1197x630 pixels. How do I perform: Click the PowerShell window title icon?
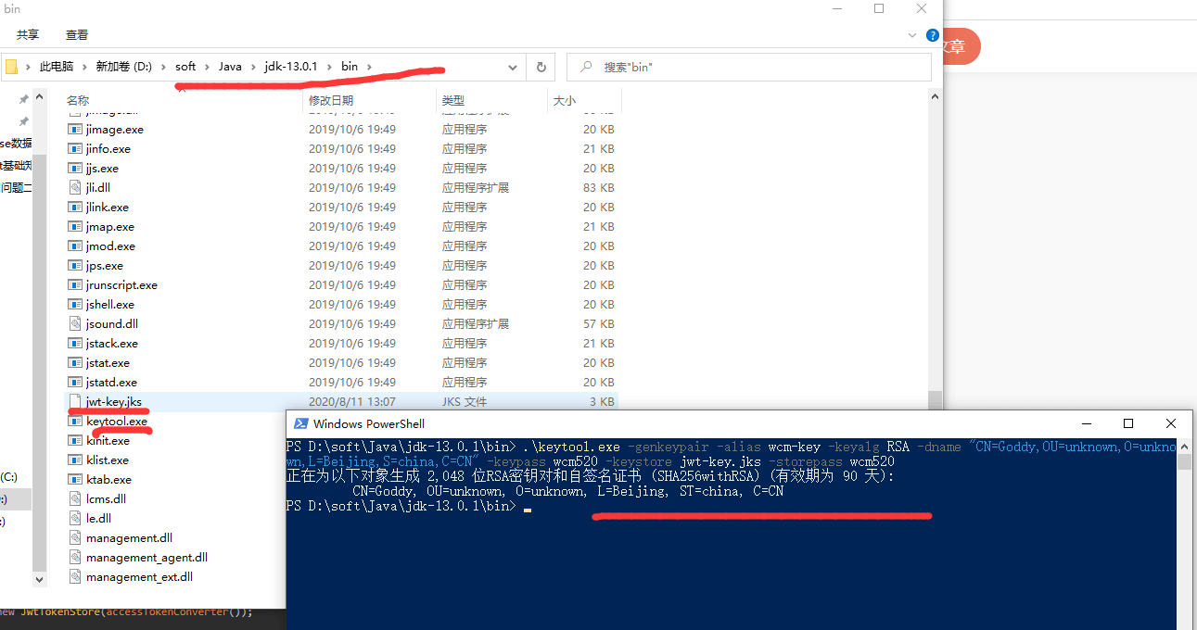[300, 424]
